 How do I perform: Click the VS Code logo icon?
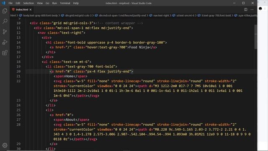click(3, 3)
